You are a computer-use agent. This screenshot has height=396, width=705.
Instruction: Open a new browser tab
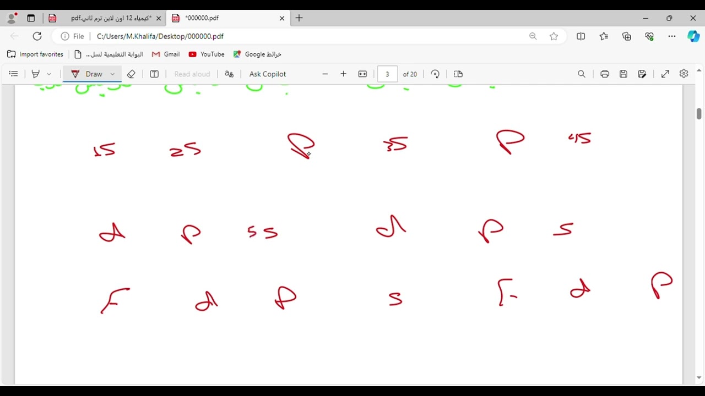pos(299,18)
